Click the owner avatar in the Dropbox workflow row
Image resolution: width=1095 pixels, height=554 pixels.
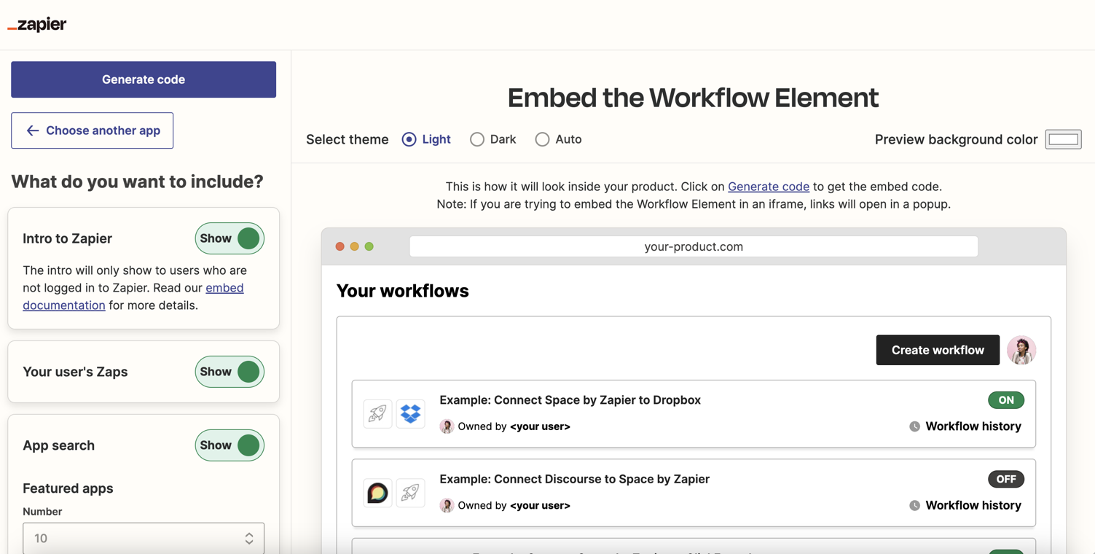point(447,426)
